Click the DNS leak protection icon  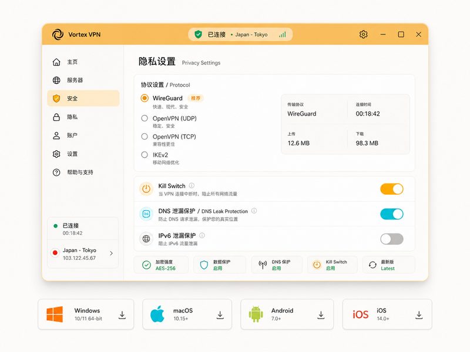pyautogui.click(x=146, y=214)
